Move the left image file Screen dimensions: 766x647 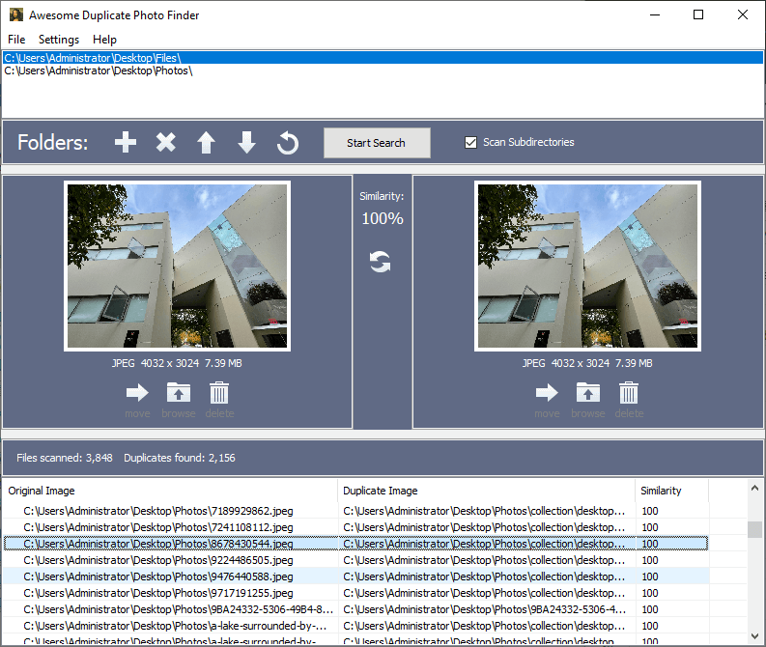click(137, 393)
